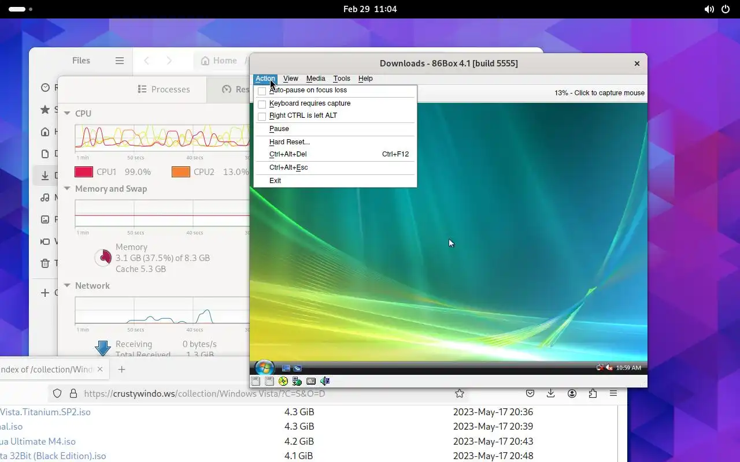Open the browser downloads arrow icon
Image resolution: width=740 pixels, height=462 pixels.
coord(551,393)
